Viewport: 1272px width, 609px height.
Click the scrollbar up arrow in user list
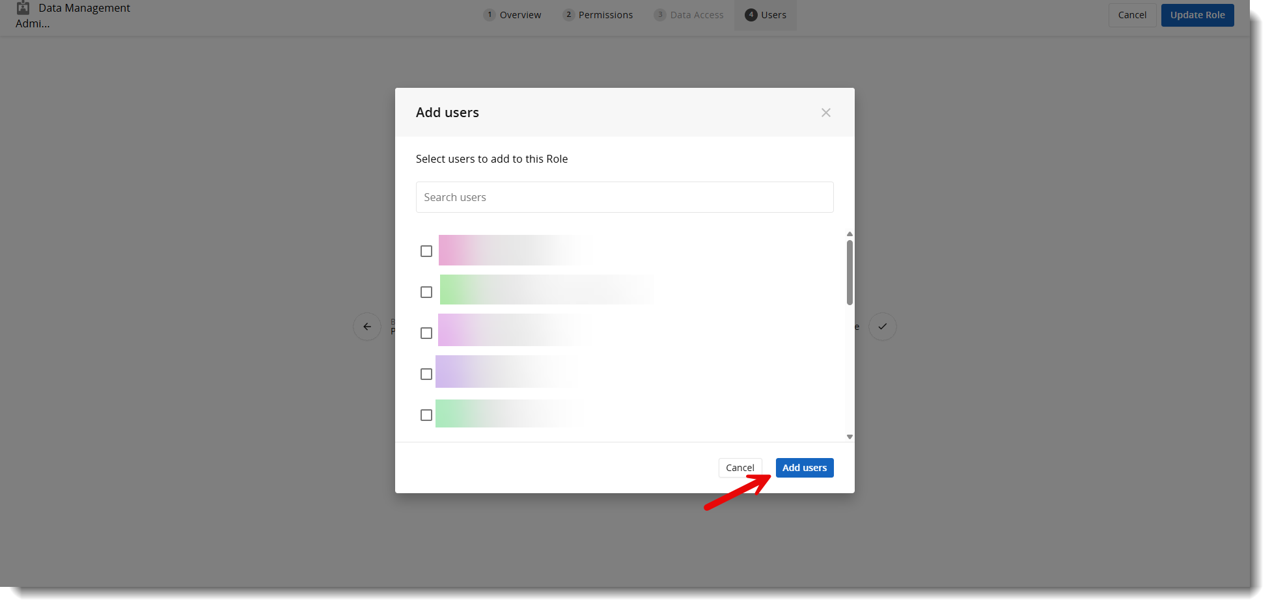(x=850, y=234)
